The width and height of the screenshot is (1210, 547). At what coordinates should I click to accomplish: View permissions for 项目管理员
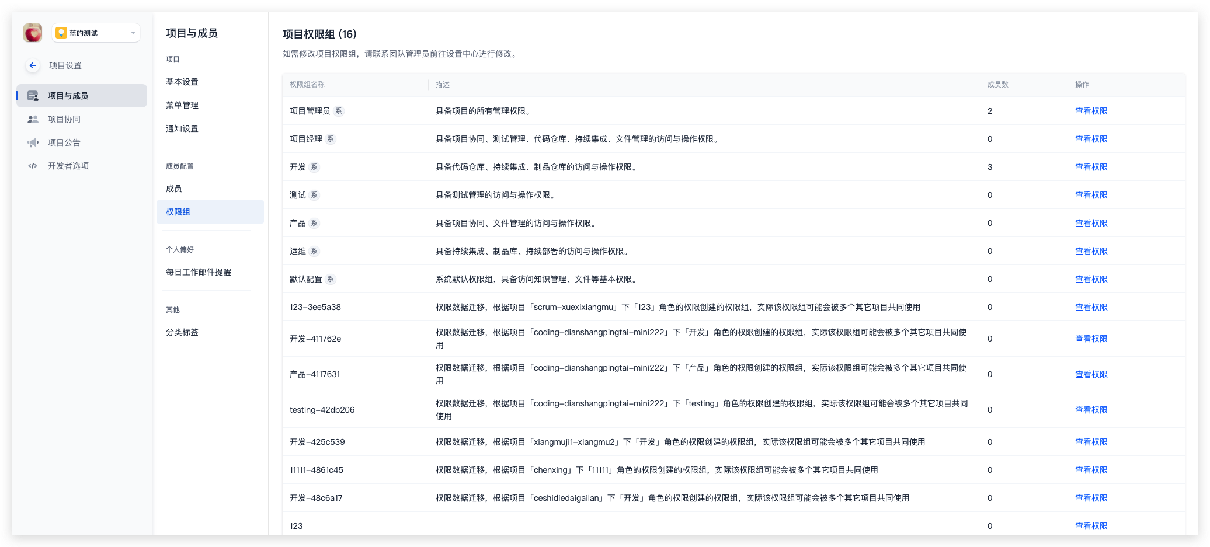coord(1091,111)
